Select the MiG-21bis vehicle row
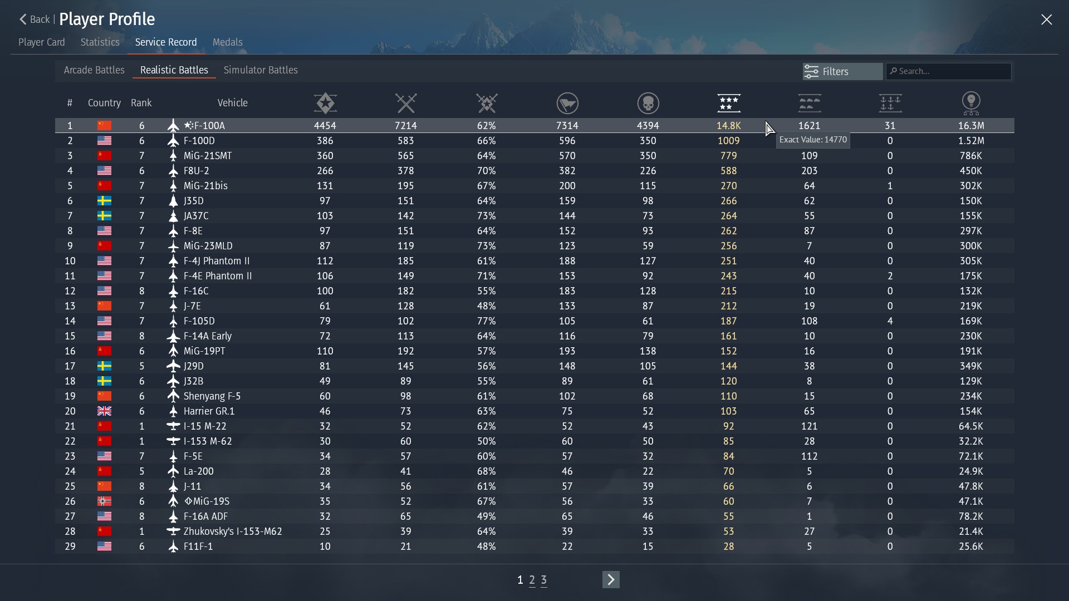The height and width of the screenshot is (601, 1069). (x=534, y=186)
